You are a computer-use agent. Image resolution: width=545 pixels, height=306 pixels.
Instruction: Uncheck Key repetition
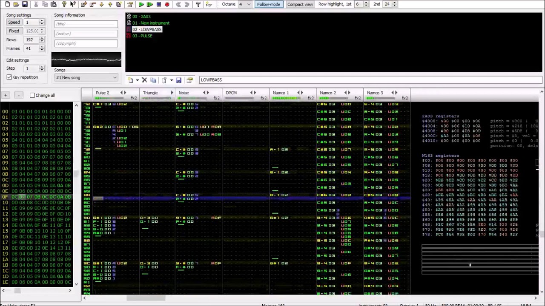pos(9,77)
